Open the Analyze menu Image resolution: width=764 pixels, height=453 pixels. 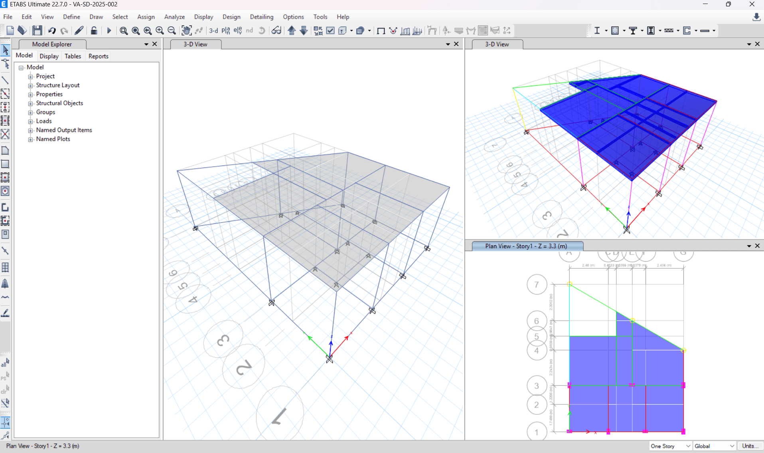click(174, 17)
